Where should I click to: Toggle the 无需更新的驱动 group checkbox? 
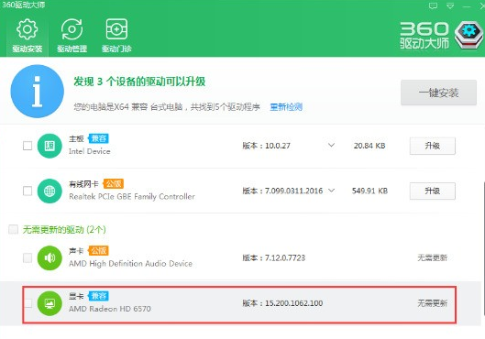coord(13,229)
